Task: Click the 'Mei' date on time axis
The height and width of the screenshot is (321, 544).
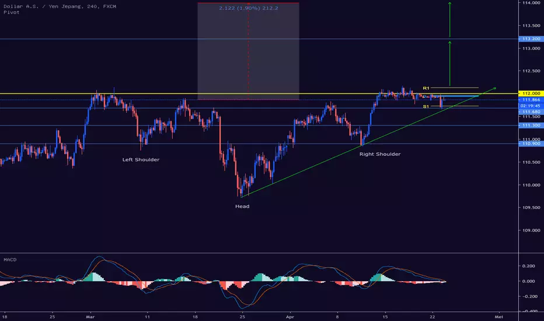Action: click(499, 317)
